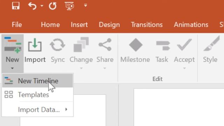
Task: Collapse the New button dropdown arrow
Action: 13,68
